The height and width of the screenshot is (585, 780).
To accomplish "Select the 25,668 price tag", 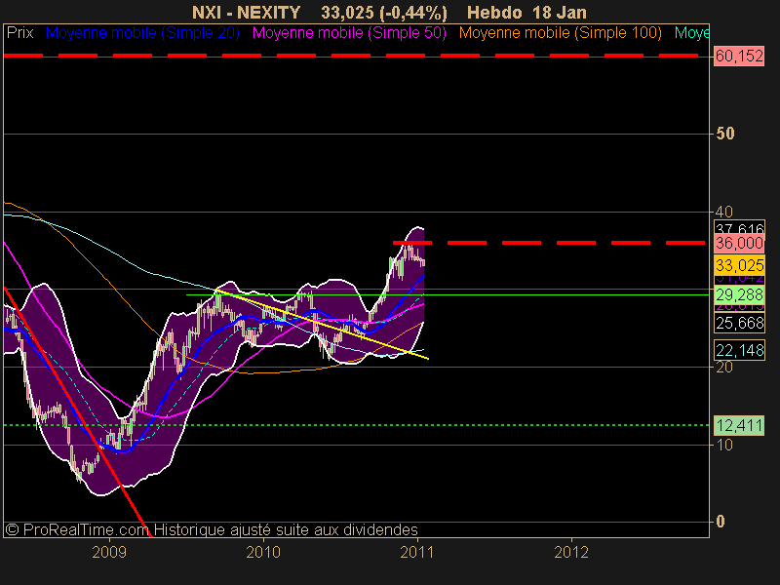I will 739,324.
